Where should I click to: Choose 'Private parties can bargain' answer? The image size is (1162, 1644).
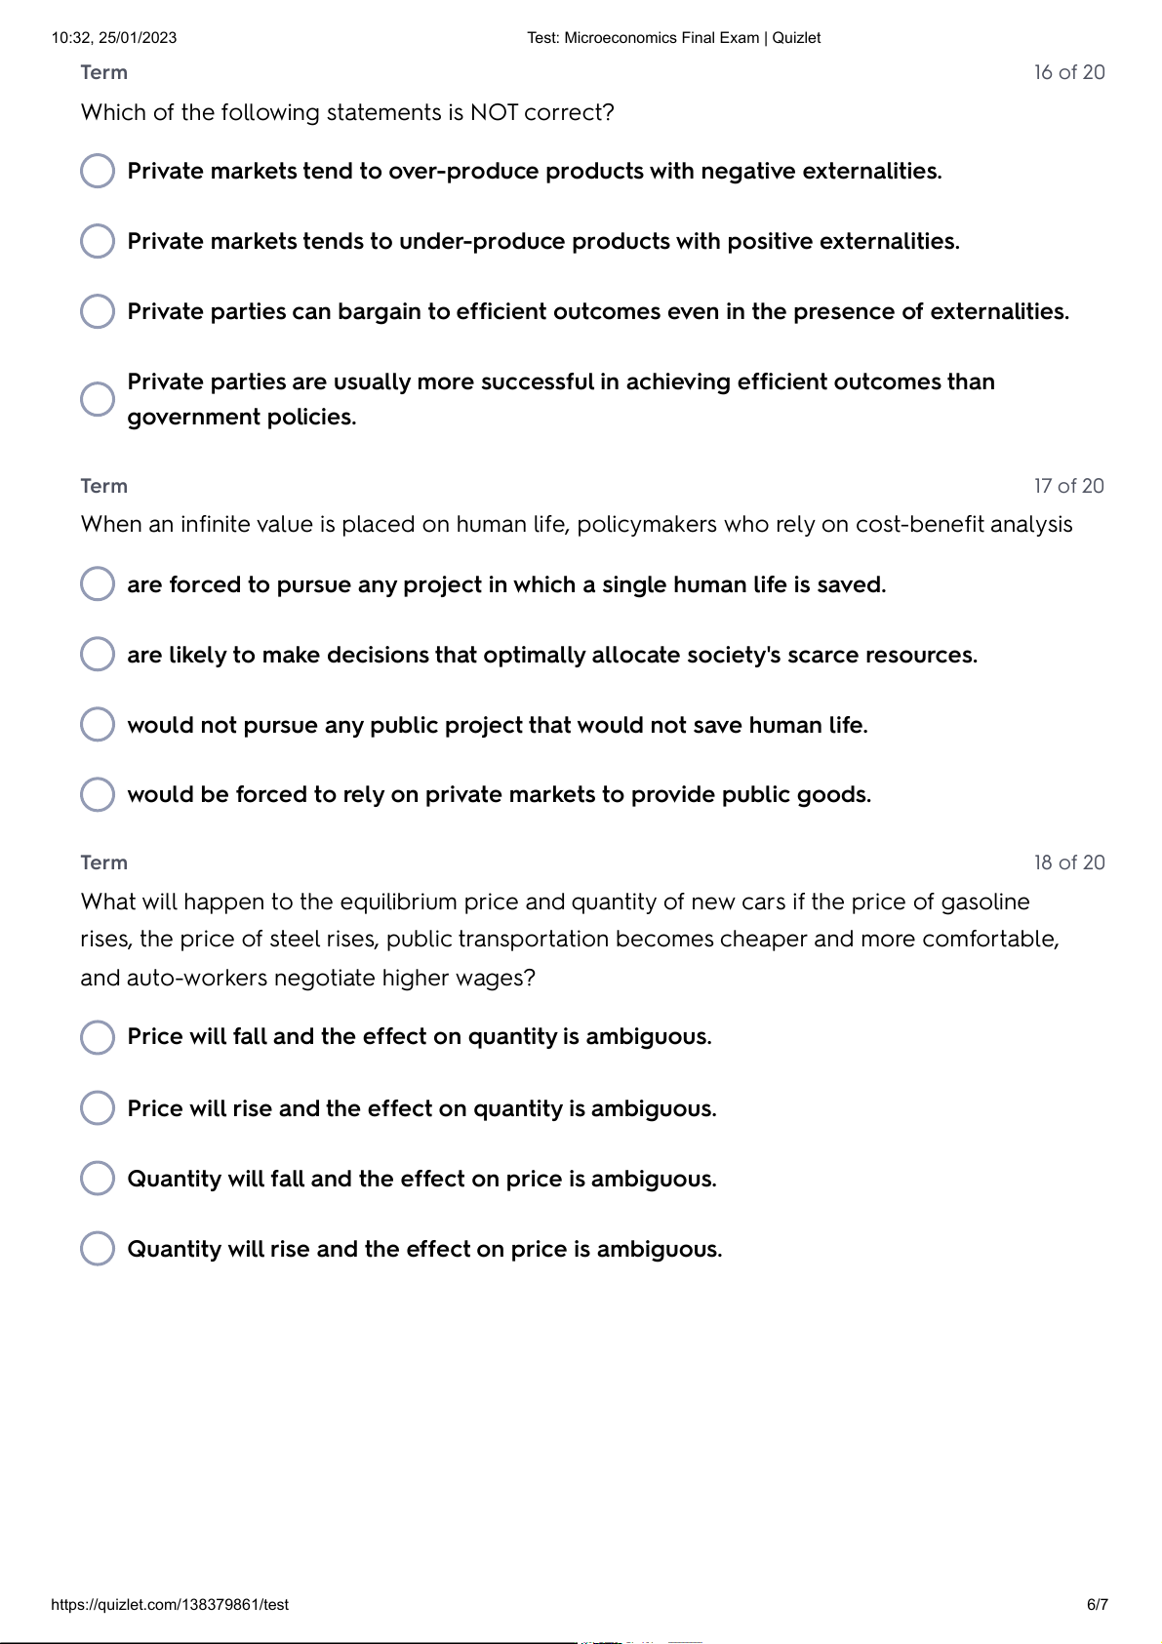(98, 311)
